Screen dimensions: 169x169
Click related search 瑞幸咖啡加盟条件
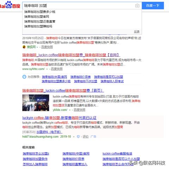pyautogui.click(x=35, y=159)
